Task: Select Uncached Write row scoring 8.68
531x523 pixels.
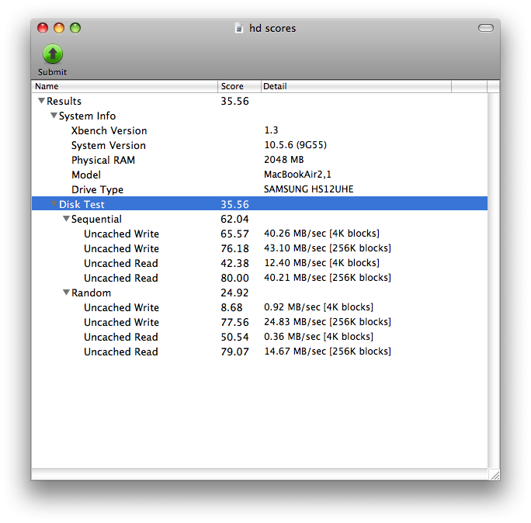Action: pyautogui.click(x=260, y=307)
